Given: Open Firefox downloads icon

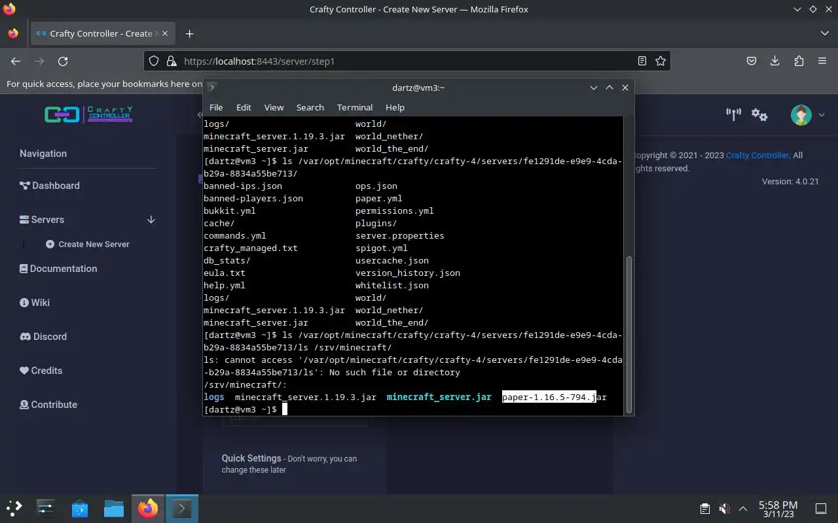Looking at the screenshot, I should (775, 61).
